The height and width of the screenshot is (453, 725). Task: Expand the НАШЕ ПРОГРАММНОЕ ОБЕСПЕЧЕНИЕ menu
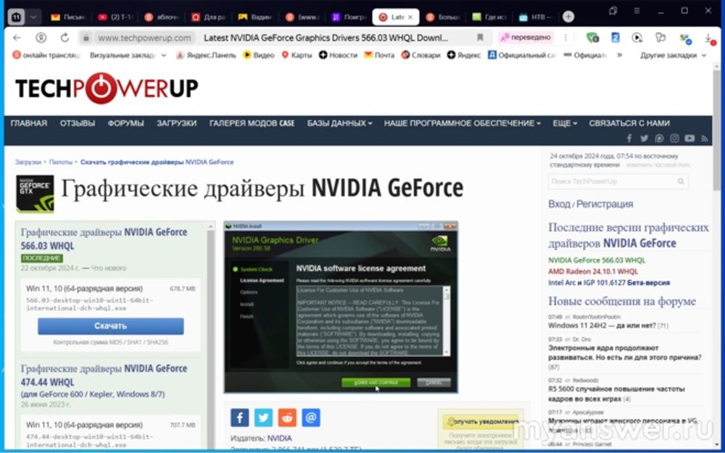coord(462,123)
